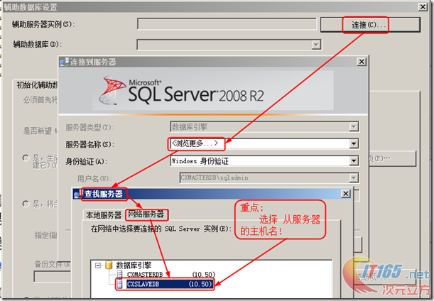This screenshot has height=301, width=434.
Task: Select the CXSLAVEDB server entry
Action: tap(169, 284)
